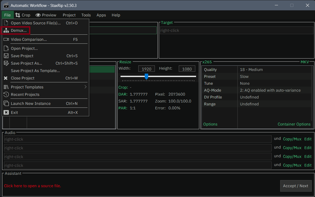Open Container Options link
The width and height of the screenshot is (315, 197).
pos(294,124)
